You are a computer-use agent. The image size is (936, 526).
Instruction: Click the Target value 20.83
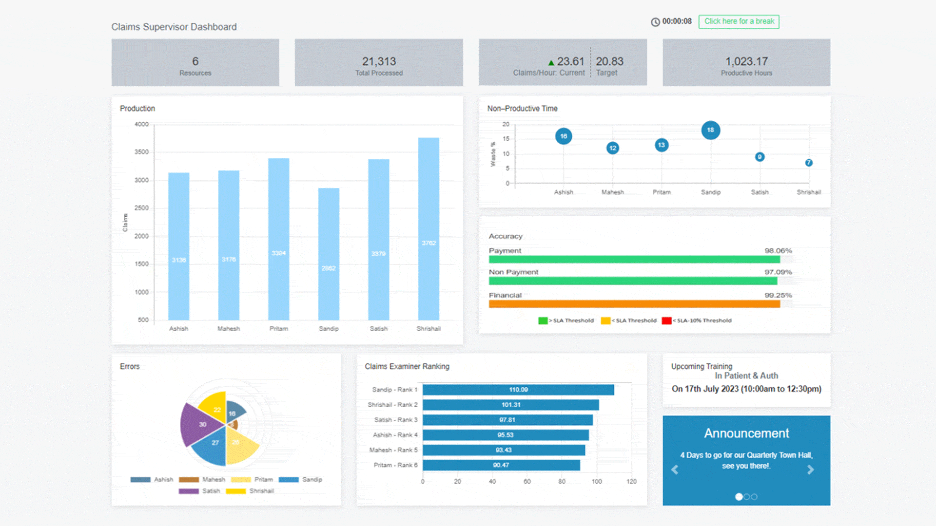point(609,61)
